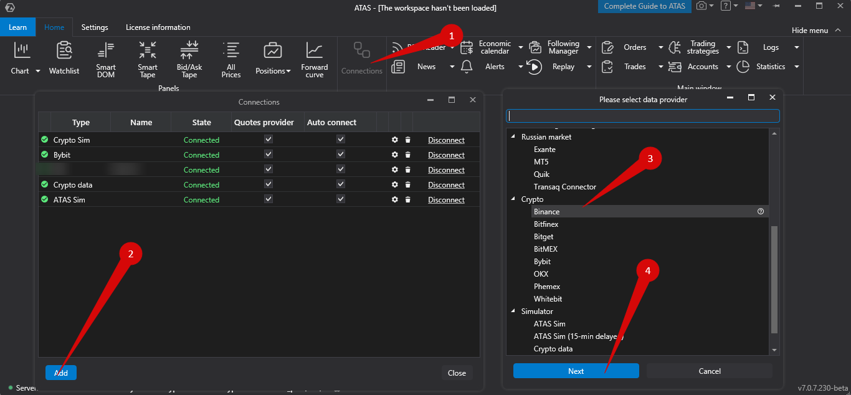Screen dimensions: 851x395
Task: Open the Forward curve panel
Action: [315, 59]
